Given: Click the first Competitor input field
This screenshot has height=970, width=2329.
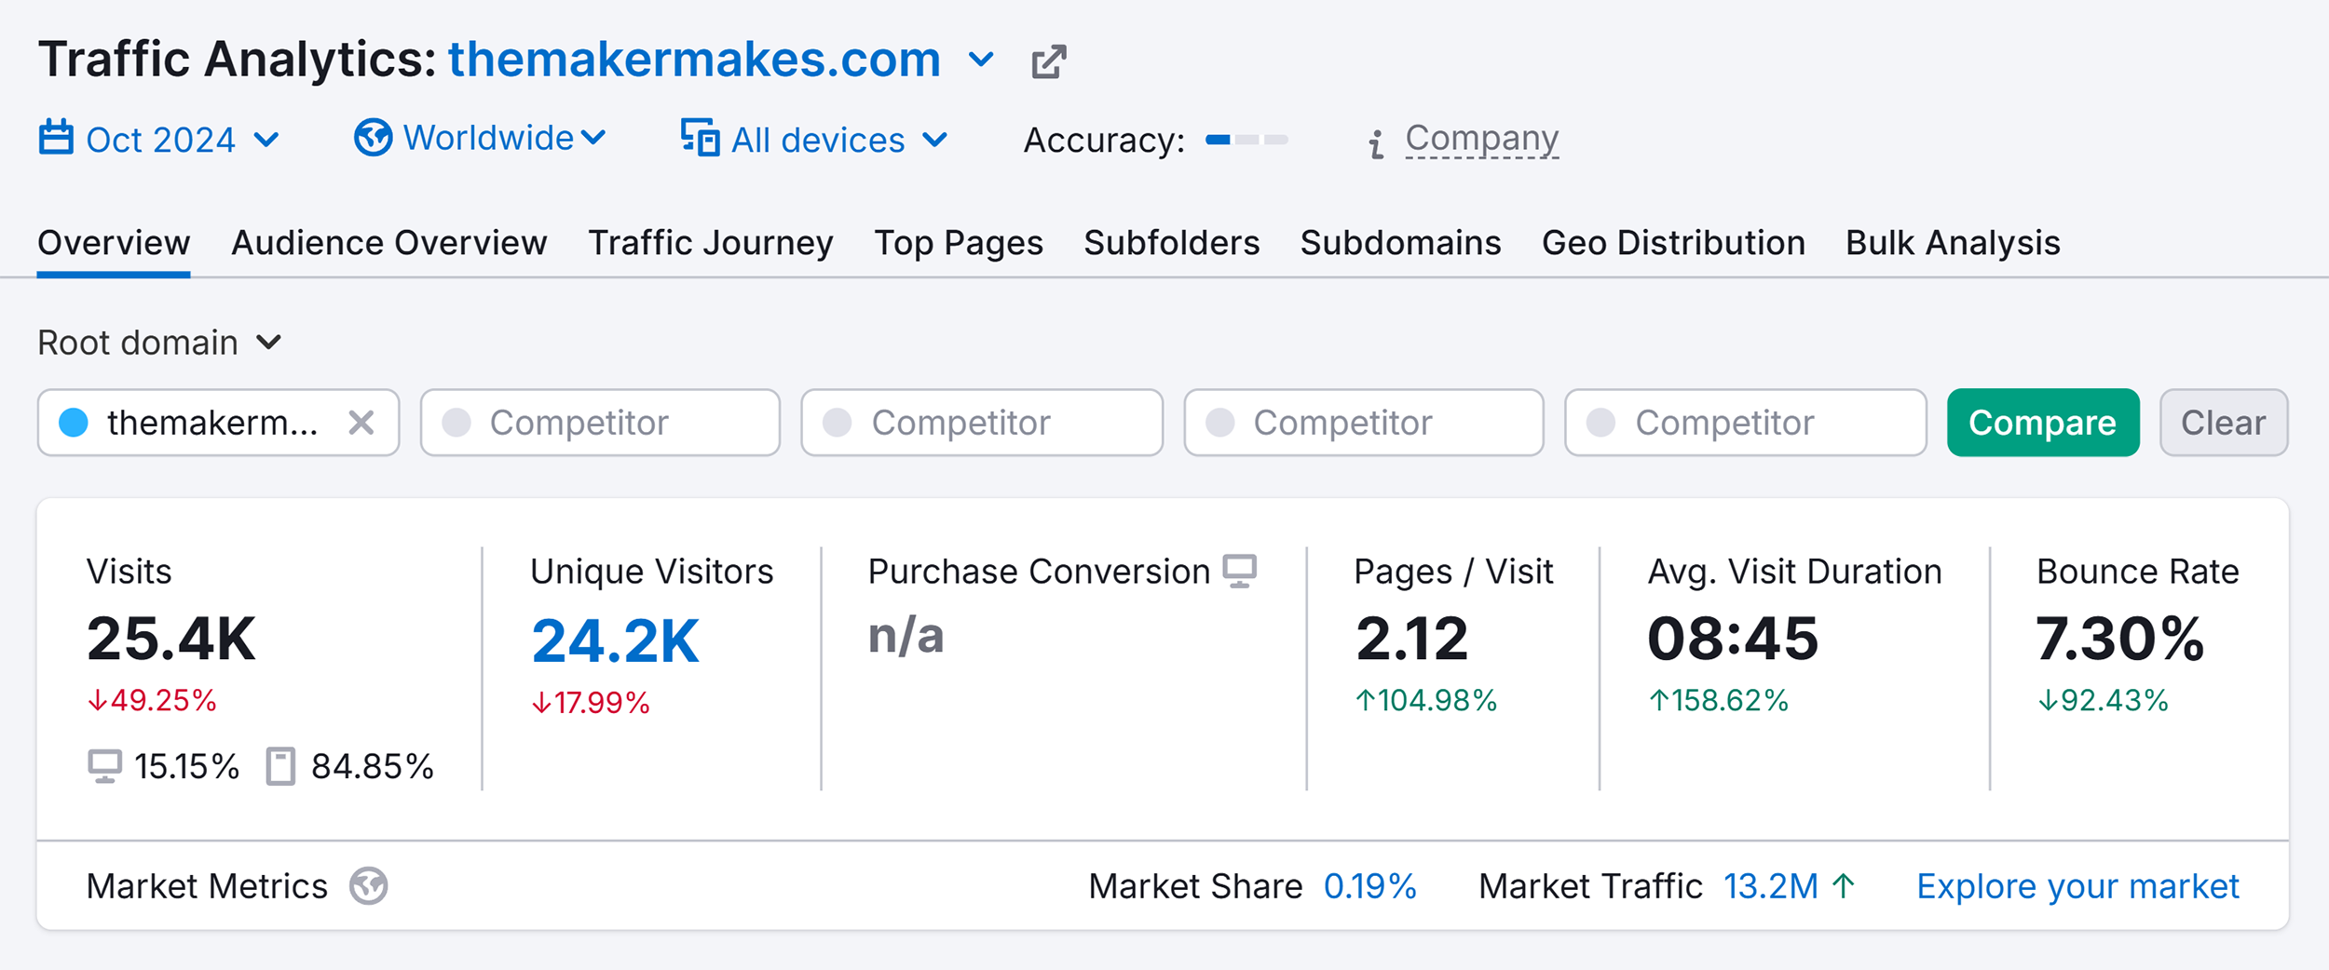Looking at the screenshot, I should [600, 423].
